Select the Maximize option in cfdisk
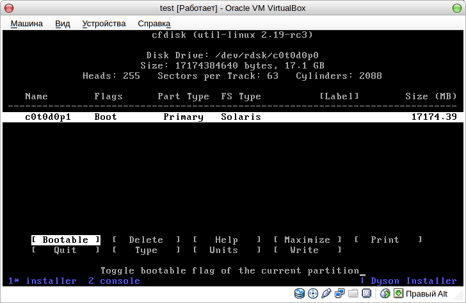This screenshot has height=303, width=466. pos(307,240)
